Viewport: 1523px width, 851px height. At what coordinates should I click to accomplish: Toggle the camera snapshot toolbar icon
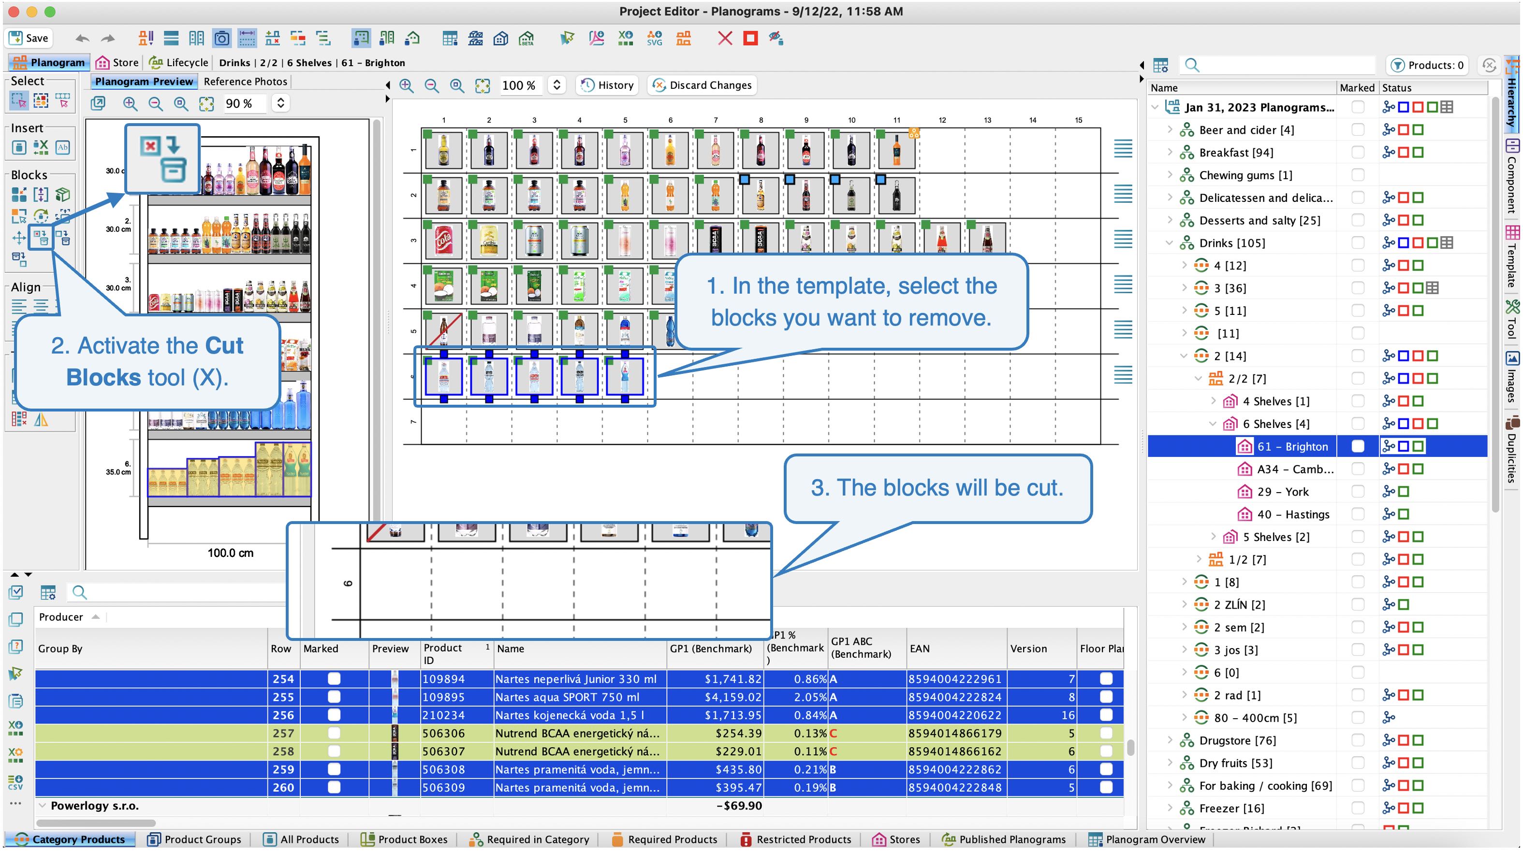(222, 38)
